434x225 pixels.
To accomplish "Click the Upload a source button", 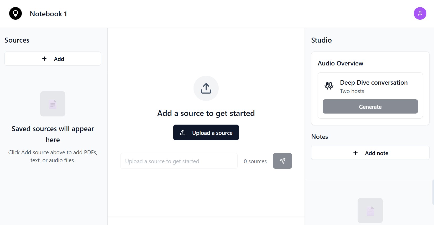I will click(206, 132).
